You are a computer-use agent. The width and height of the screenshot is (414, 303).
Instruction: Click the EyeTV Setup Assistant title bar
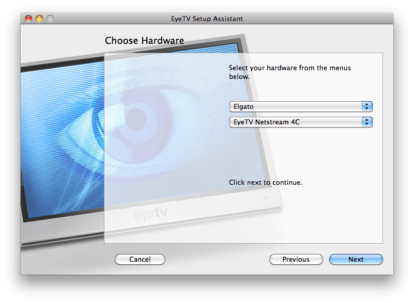[x=207, y=19]
